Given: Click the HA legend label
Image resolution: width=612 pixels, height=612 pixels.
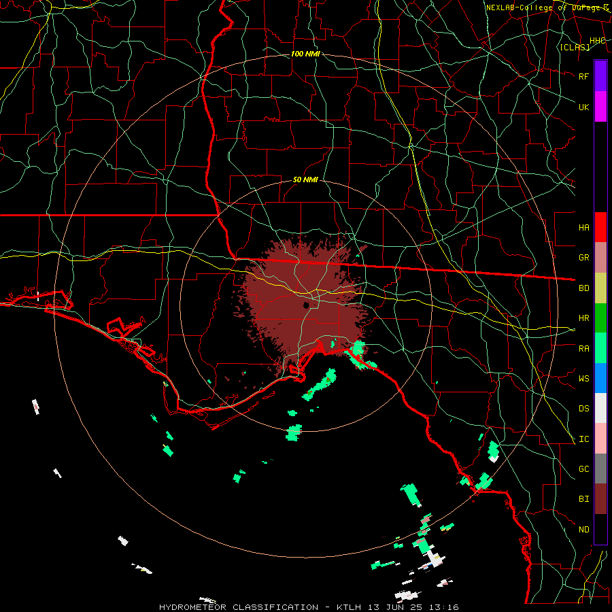Looking at the screenshot, I should (584, 227).
